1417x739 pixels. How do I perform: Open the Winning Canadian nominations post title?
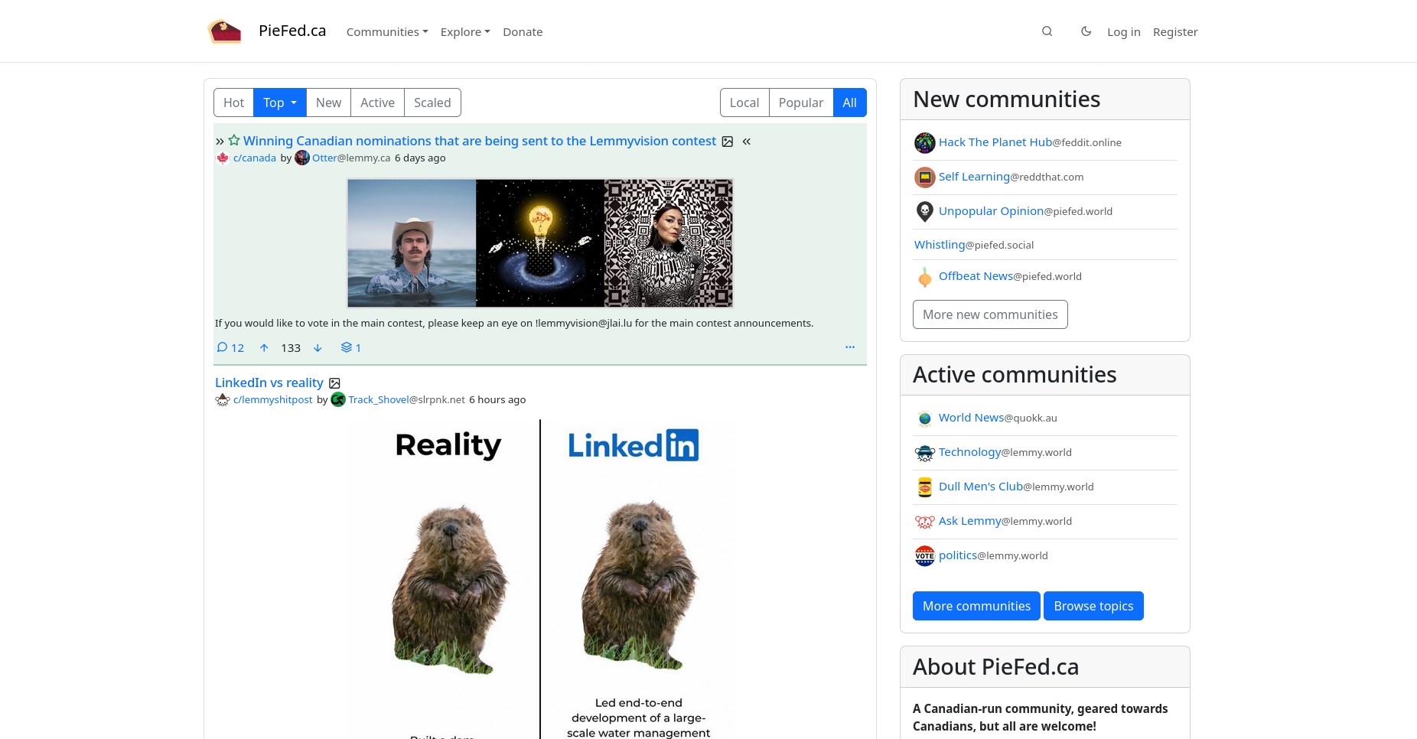(480, 141)
